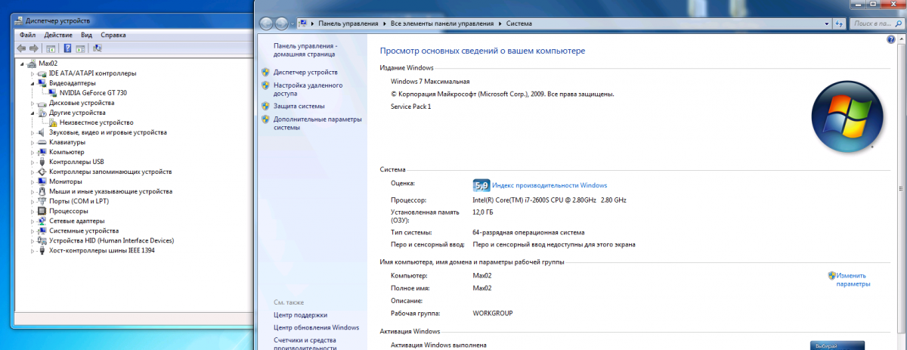907x350 pixels.
Task: Click the Back button in Control Panel window
Action: pos(267,23)
